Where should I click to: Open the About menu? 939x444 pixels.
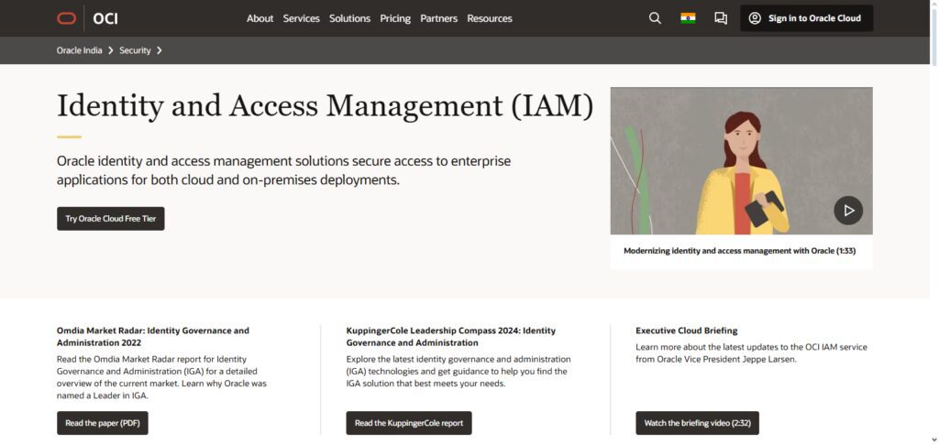[x=260, y=18]
